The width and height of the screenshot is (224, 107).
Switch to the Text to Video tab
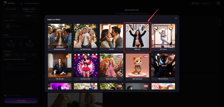[10, 9]
